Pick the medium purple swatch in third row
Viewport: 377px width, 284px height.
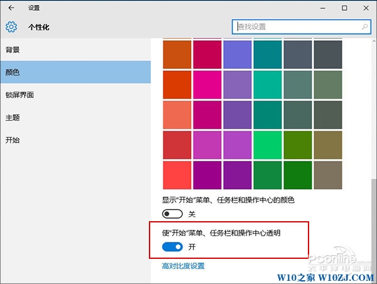click(238, 115)
